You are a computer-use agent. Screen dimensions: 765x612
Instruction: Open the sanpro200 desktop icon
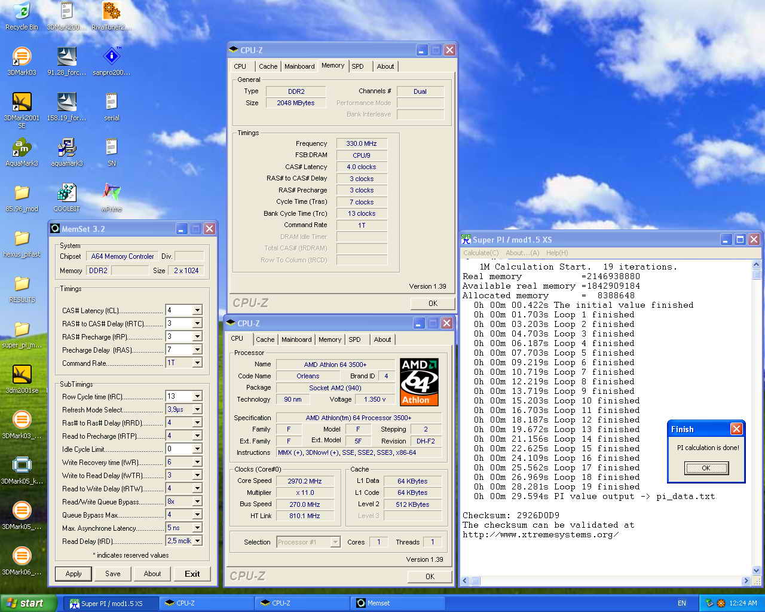coord(111,61)
